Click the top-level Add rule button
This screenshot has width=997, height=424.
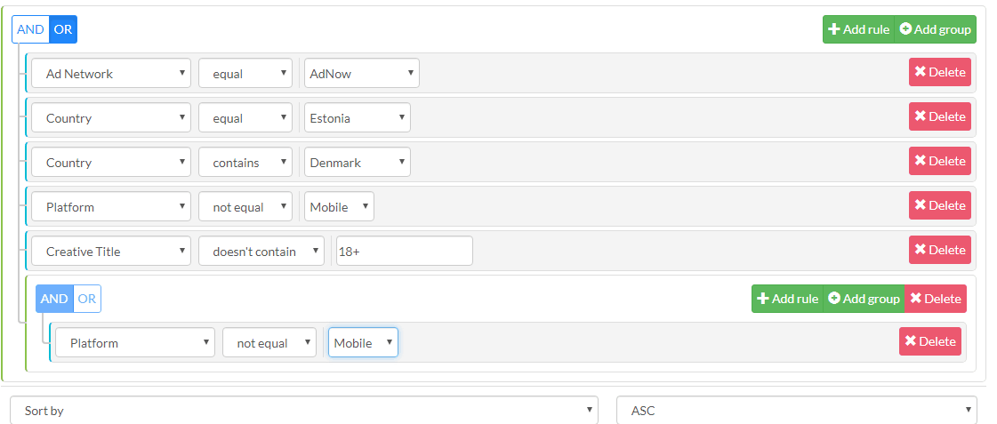pos(858,29)
